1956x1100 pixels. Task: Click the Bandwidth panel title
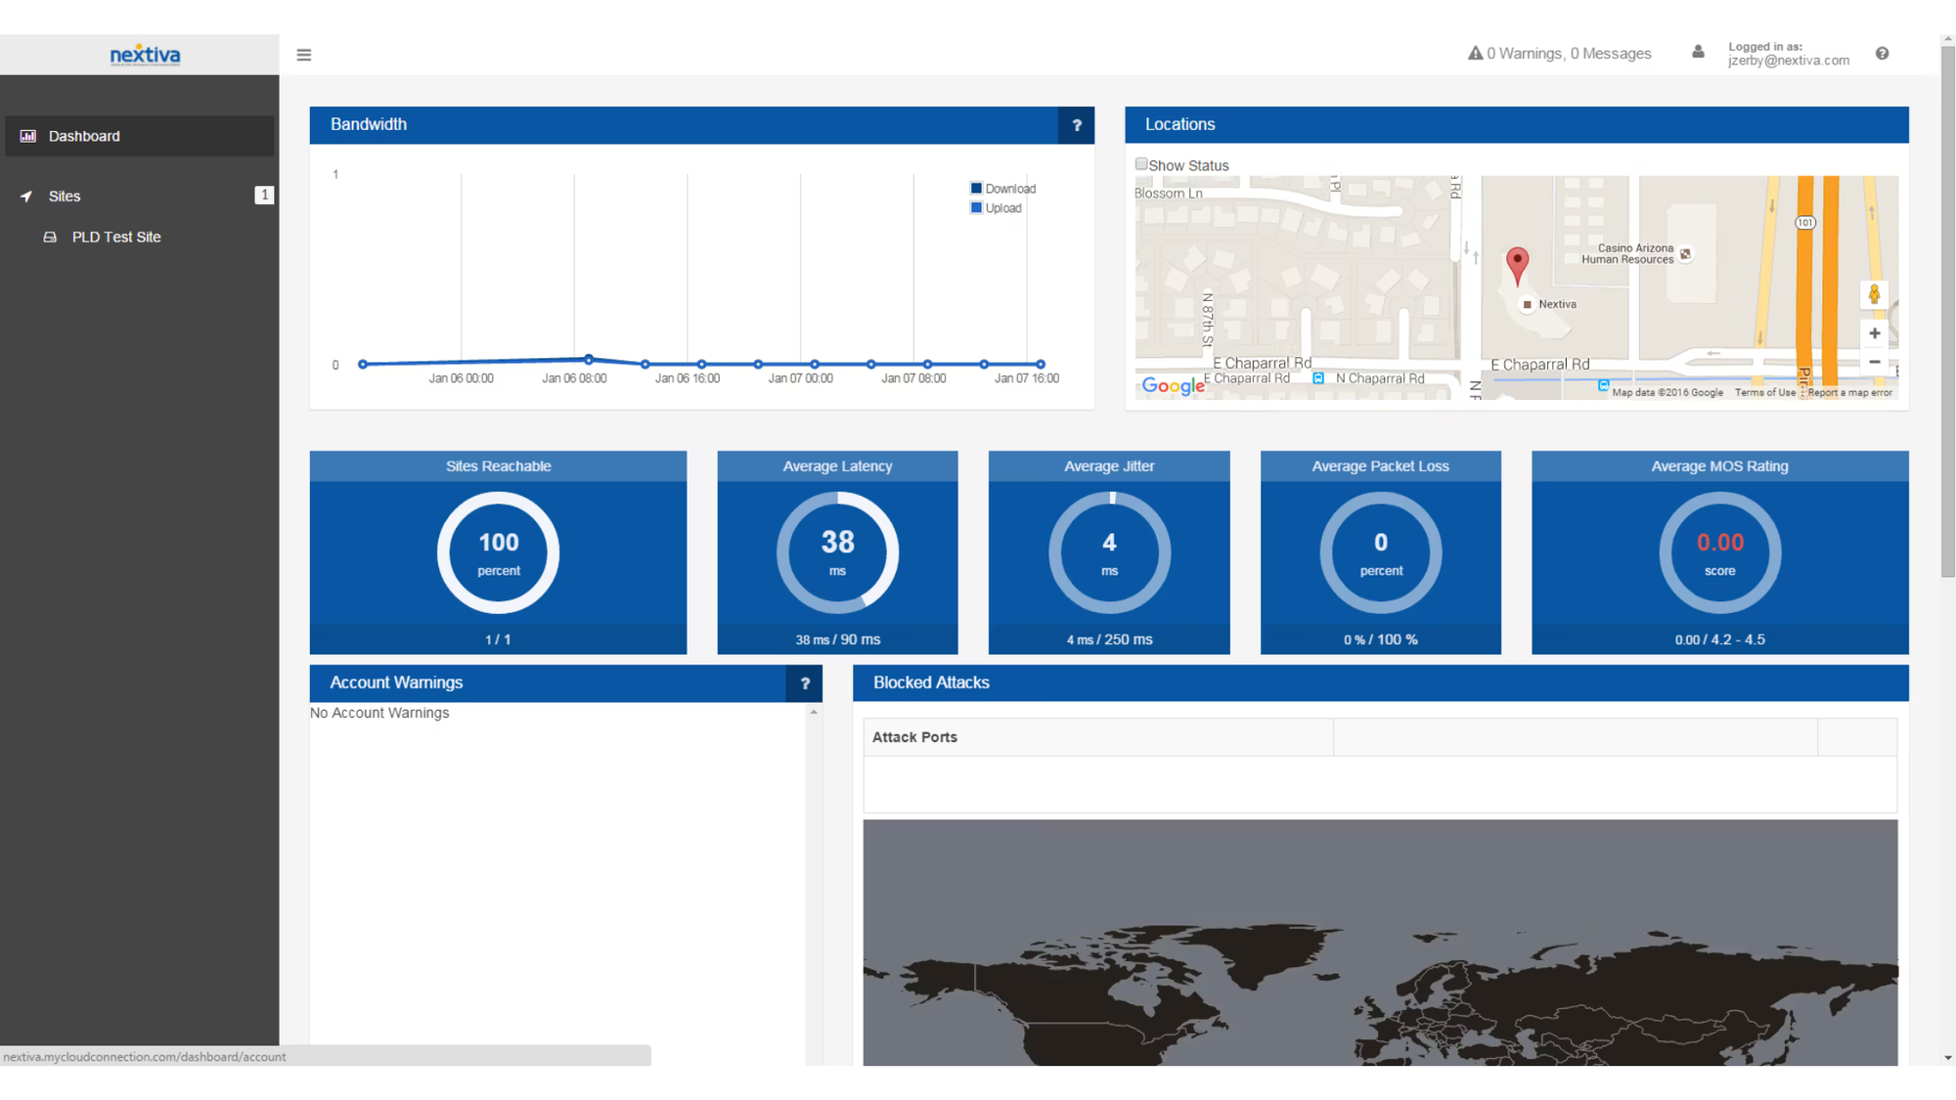point(369,125)
